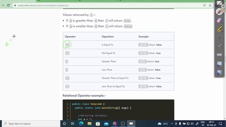This screenshot has width=226, height=127.
Task: Select the red pen annotation tool
Action: pyautogui.click(x=219, y=12)
